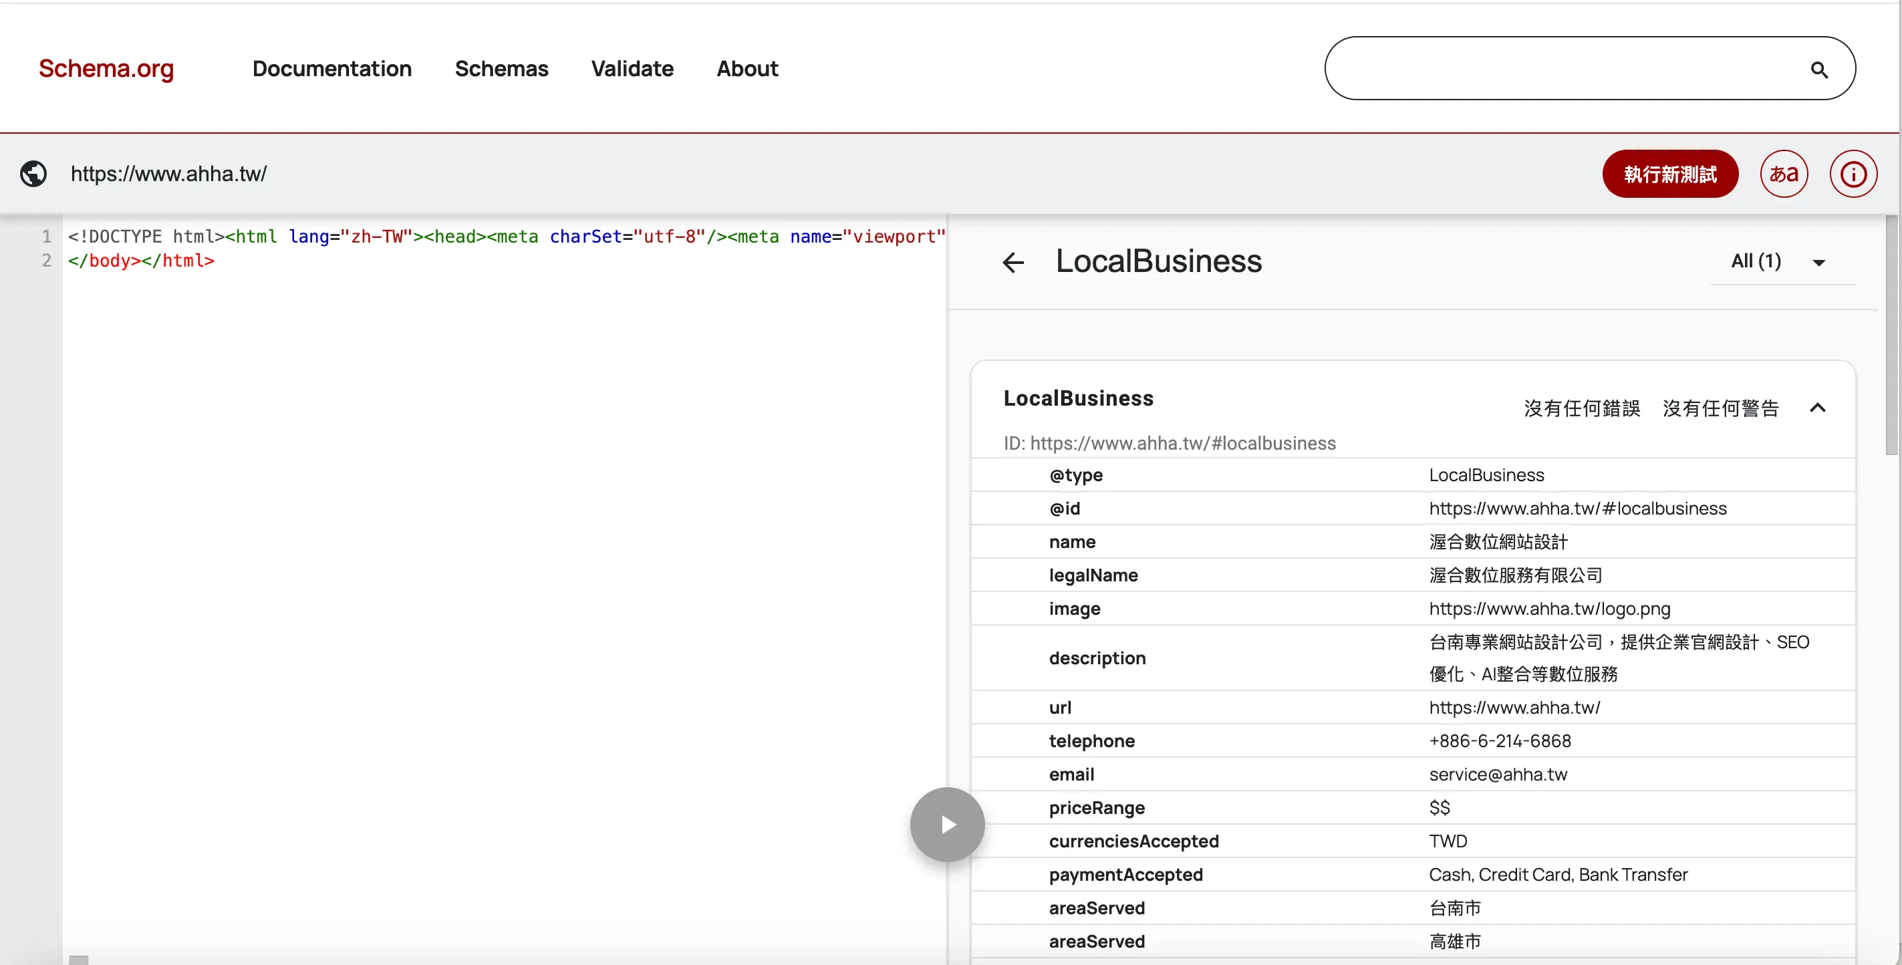The image size is (1902, 965).
Task: Click the 沒有任何警告 no warnings label
Action: coord(1720,408)
